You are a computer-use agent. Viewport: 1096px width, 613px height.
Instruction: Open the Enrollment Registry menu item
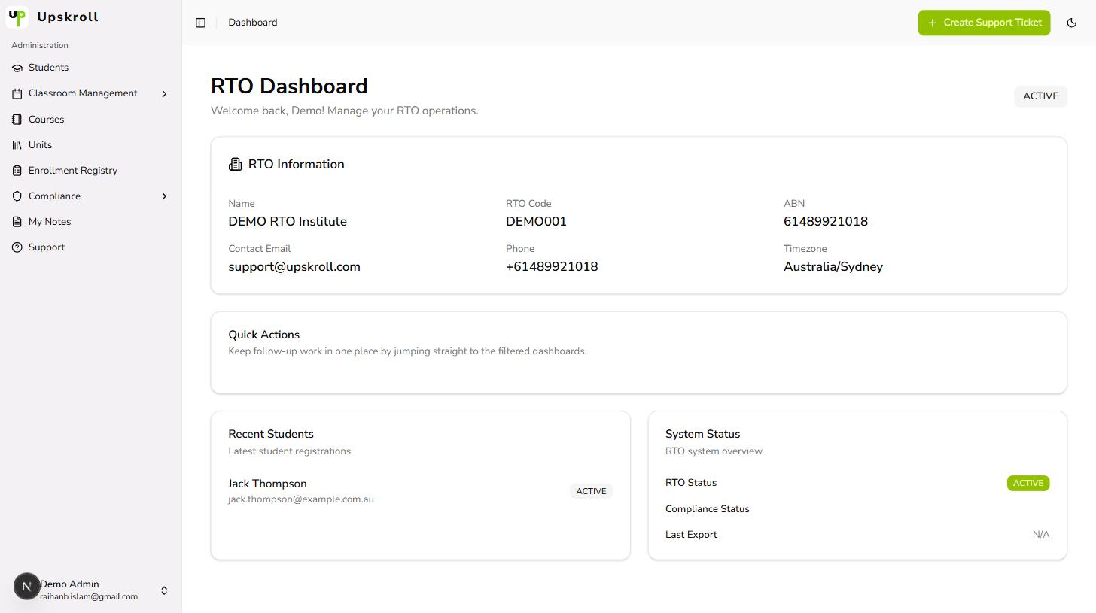[90, 171]
